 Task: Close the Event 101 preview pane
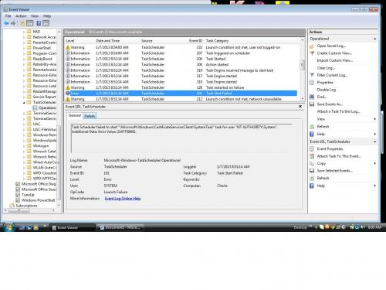point(300,106)
